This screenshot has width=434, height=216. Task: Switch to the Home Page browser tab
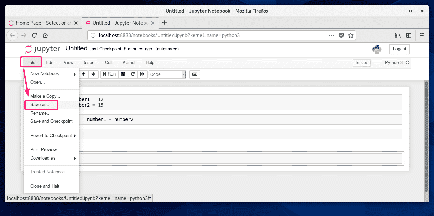[41, 23]
